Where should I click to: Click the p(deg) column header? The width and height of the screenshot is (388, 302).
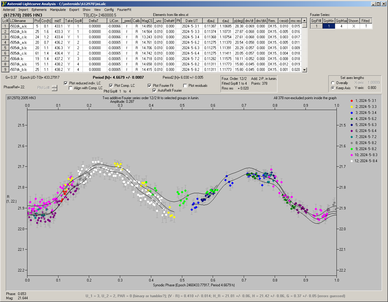tap(239, 21)
